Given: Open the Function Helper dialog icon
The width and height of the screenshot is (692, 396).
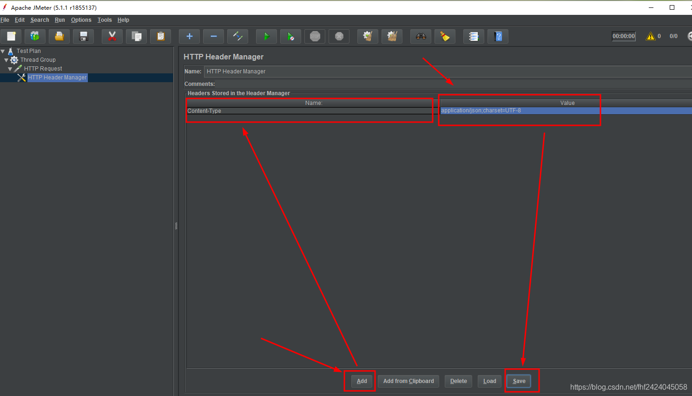Looking at the screenshot, I should pyautogui.click(x=474, y=36).
